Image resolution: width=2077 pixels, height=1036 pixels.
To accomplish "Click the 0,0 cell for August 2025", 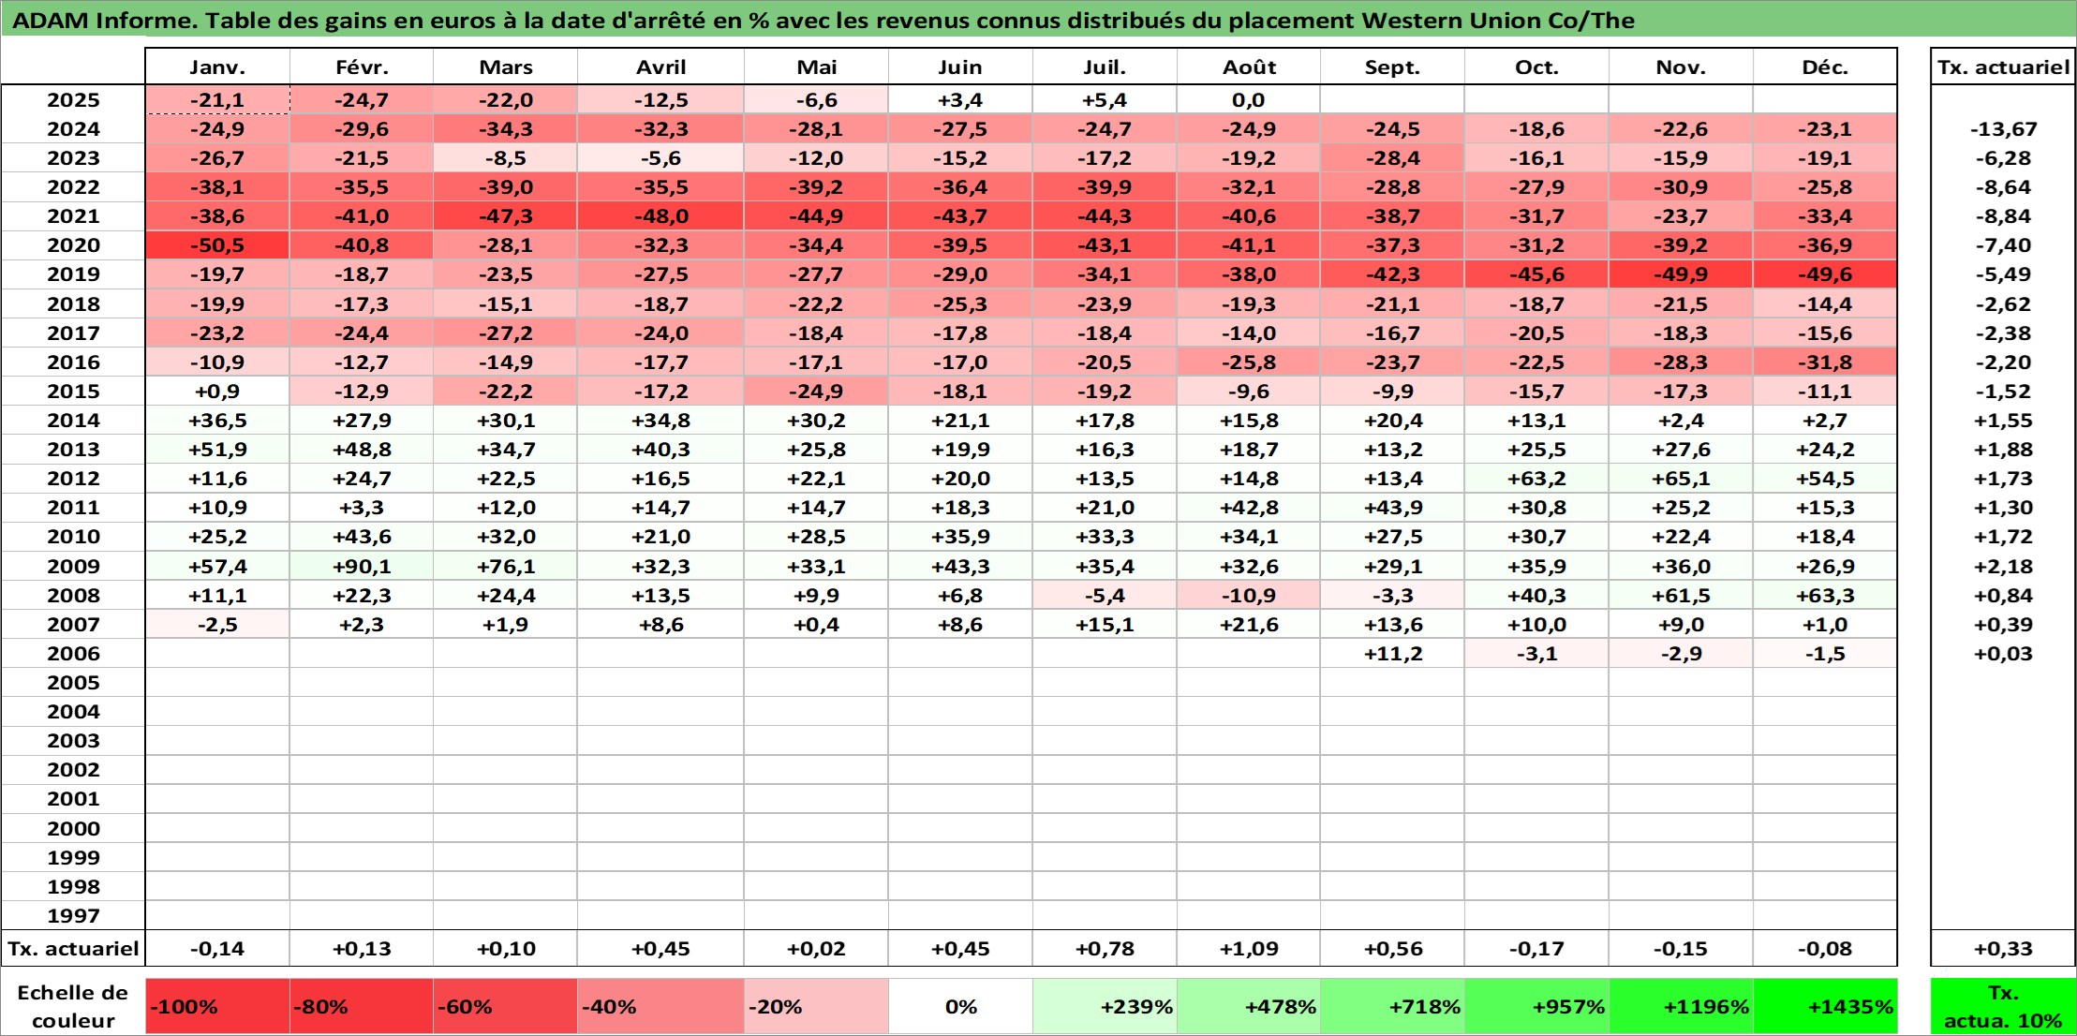I will (1249, 100).
